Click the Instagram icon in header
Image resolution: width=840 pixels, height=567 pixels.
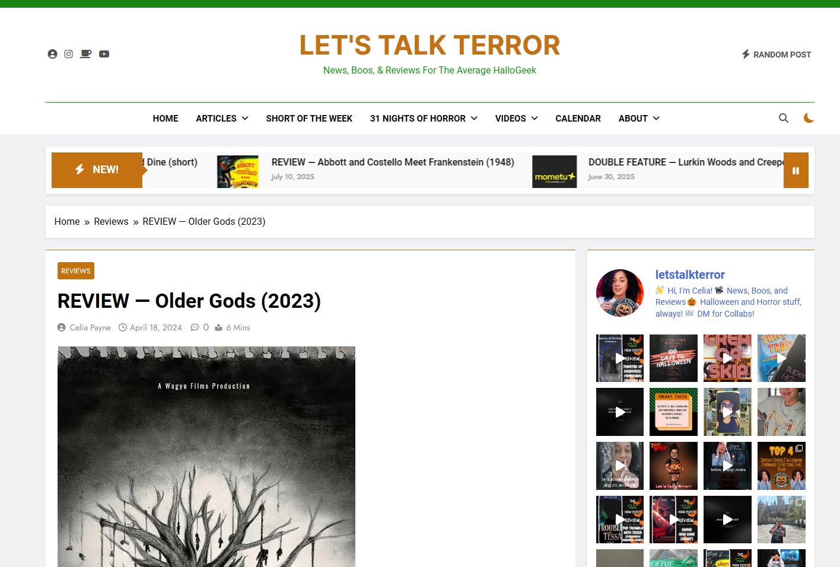click(69, 54)
